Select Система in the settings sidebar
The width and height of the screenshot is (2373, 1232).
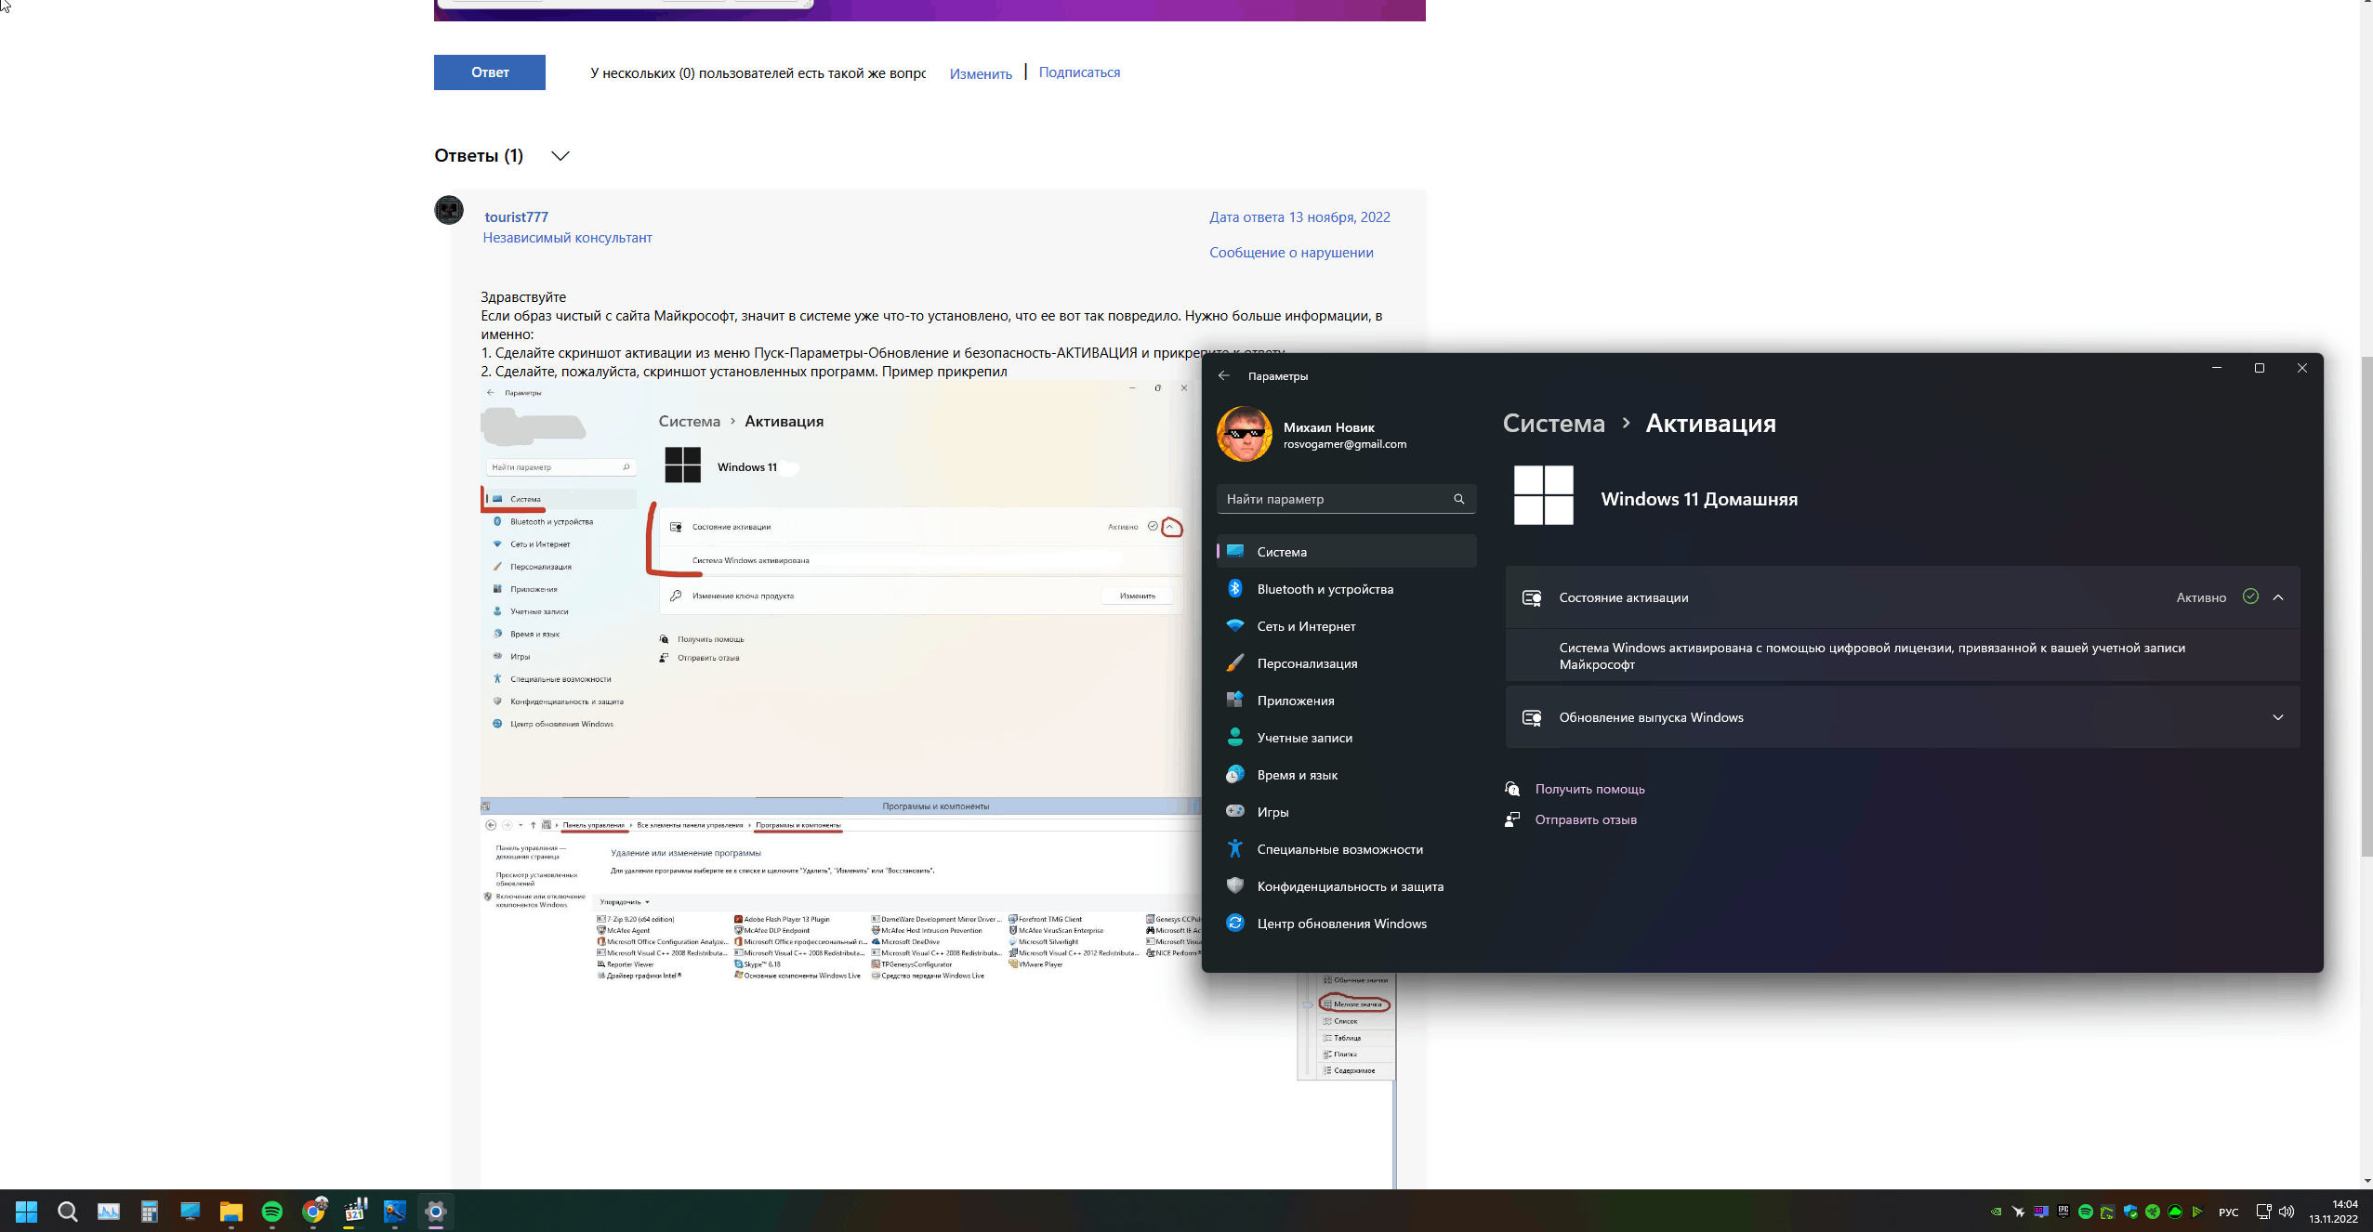pos(1281,552)
